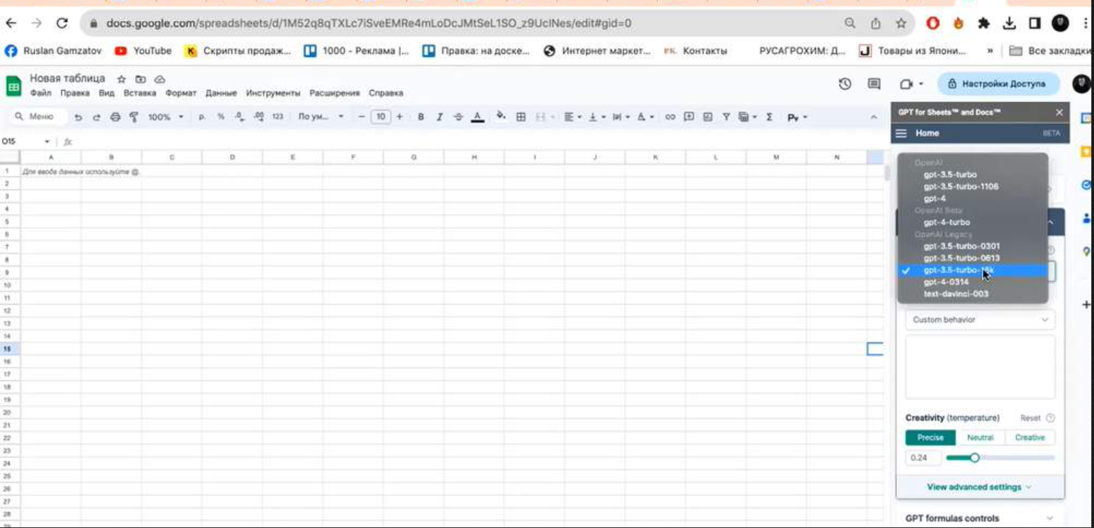Expand GPT formulas controls section
Viewport: 1094px width, 528px height.
pyautogui.click(x=980, y=518)
